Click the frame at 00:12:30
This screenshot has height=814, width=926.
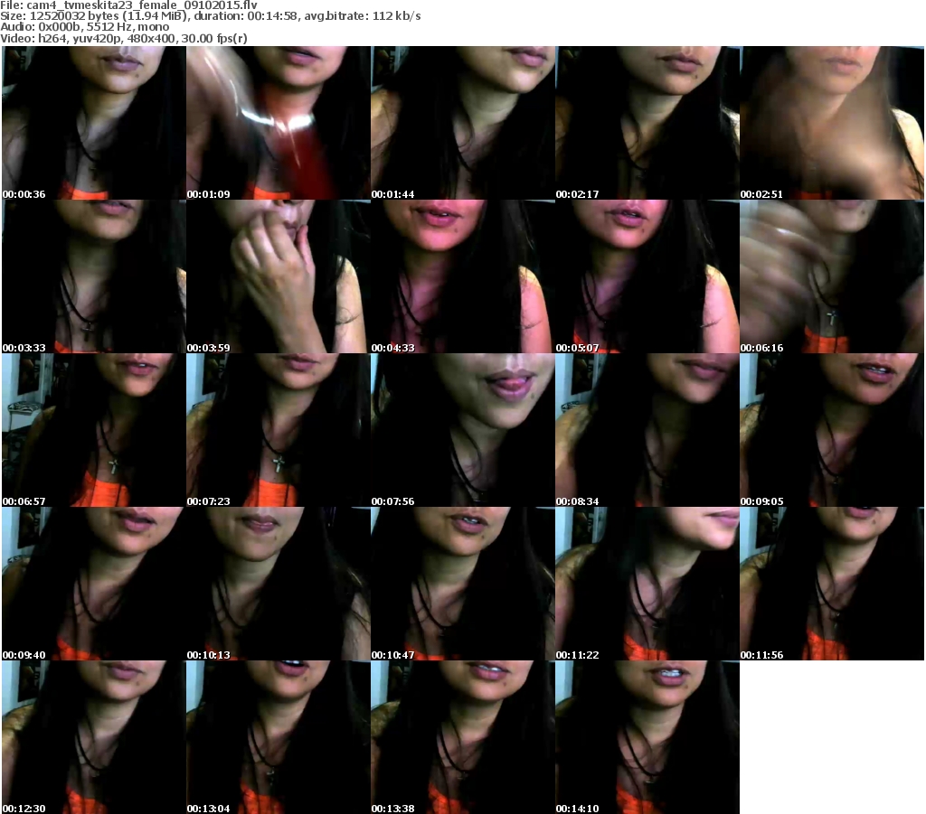94,737
